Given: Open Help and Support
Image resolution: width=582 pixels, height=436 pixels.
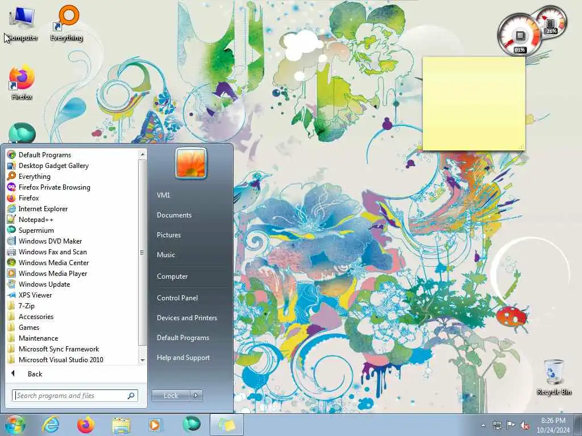Looking at the screenshot, I should tap(184, 358).
